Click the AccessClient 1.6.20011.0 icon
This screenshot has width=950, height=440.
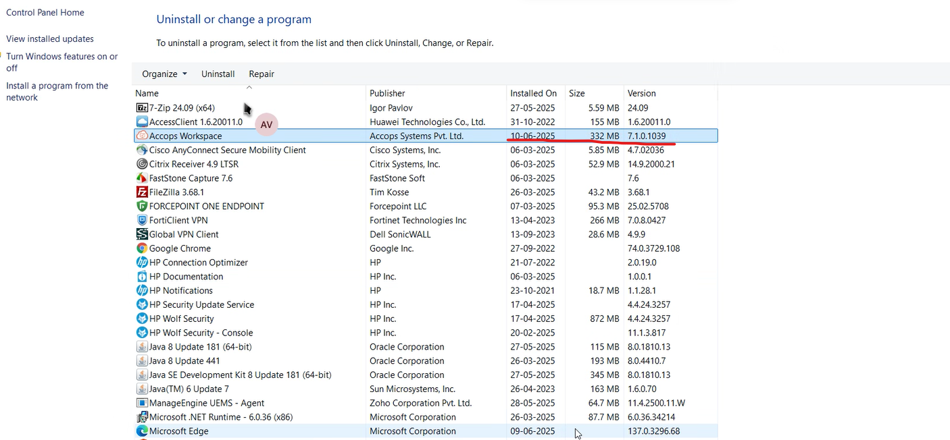[x=142, y=122]
